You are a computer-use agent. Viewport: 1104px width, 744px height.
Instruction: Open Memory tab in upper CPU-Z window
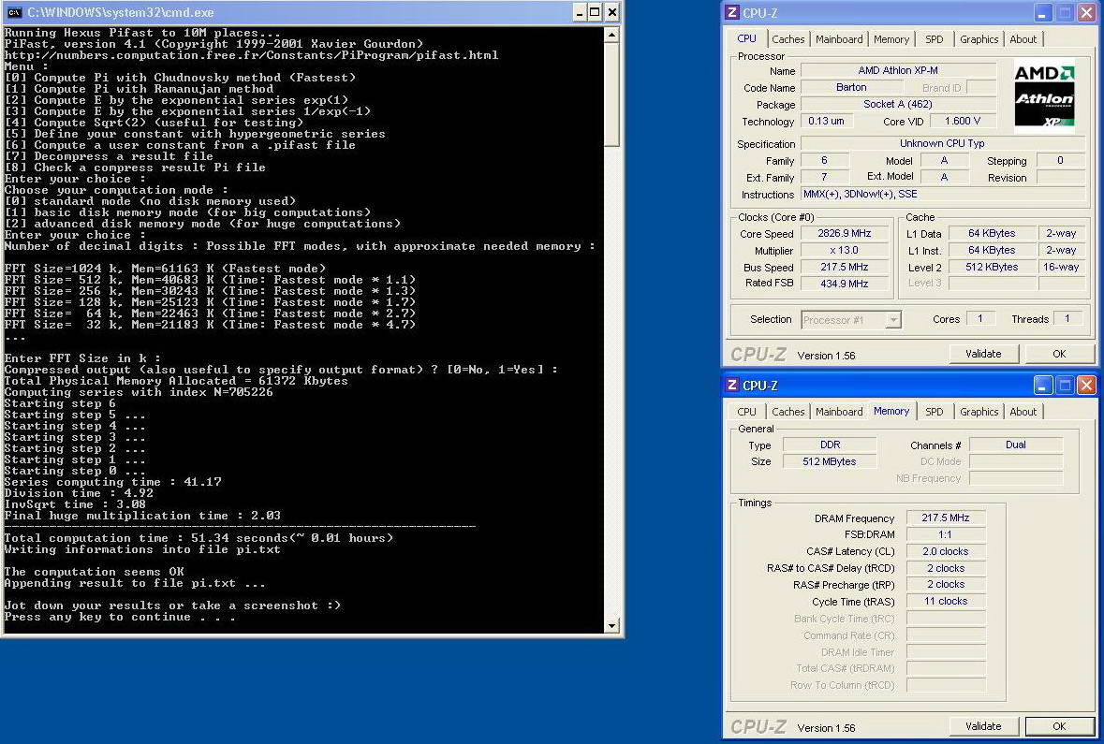point(891,39)
